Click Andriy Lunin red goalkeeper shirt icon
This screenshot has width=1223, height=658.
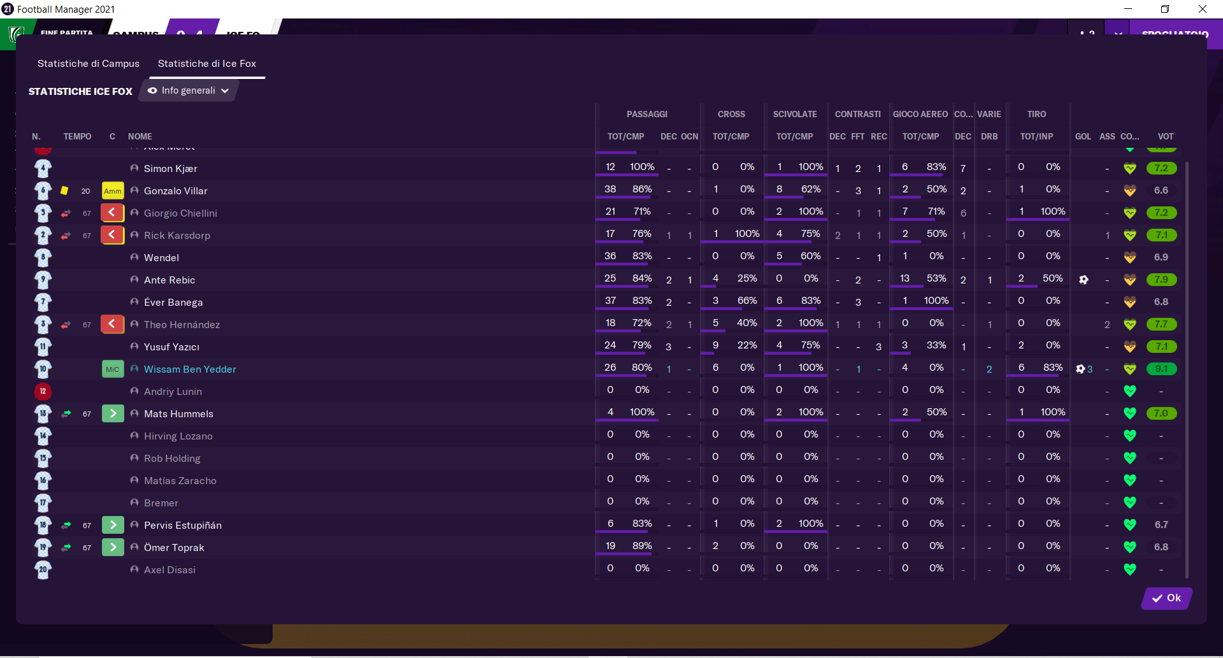[x=43, y=391]
